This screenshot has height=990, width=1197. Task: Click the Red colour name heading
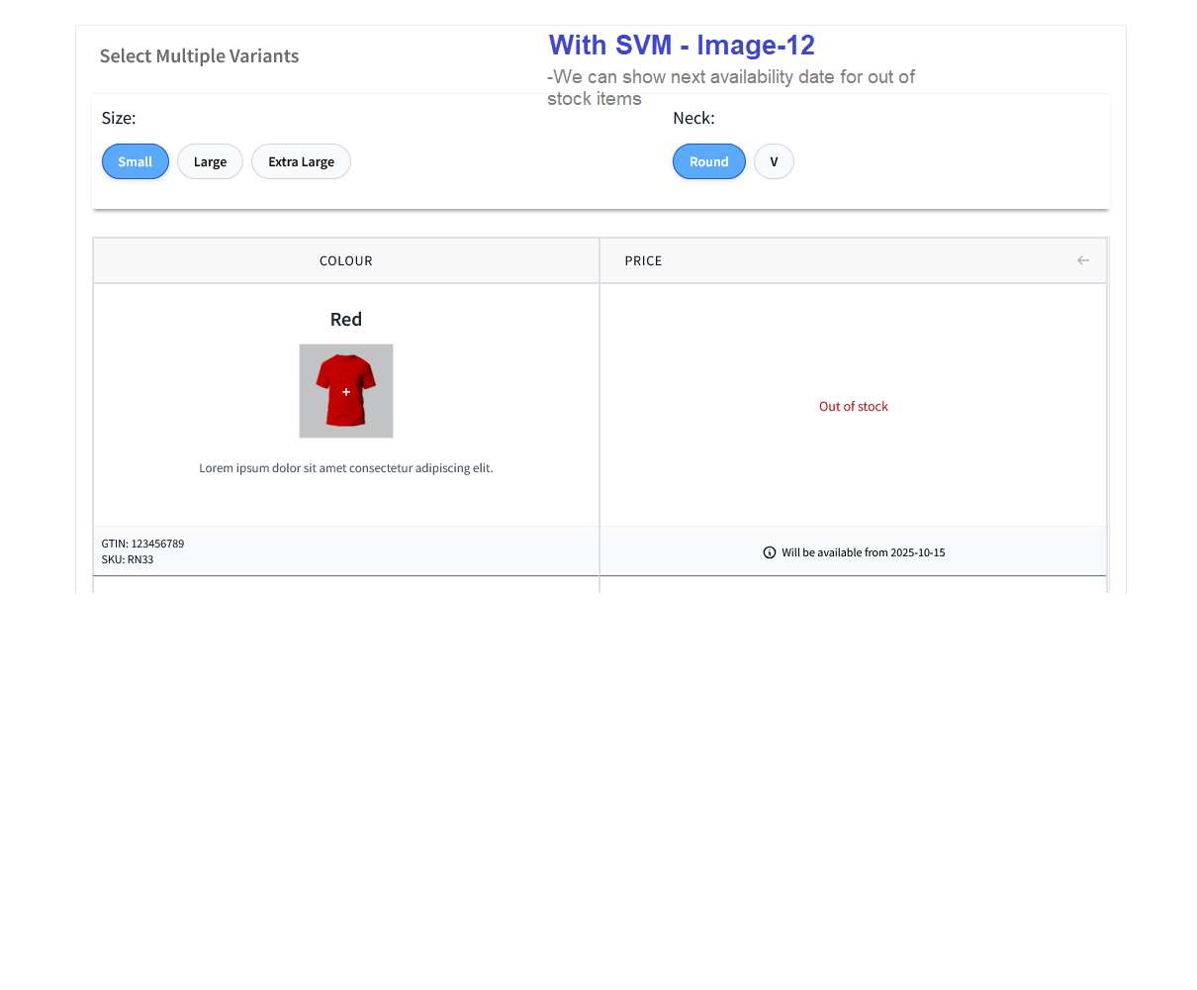[x=346, y=319]
